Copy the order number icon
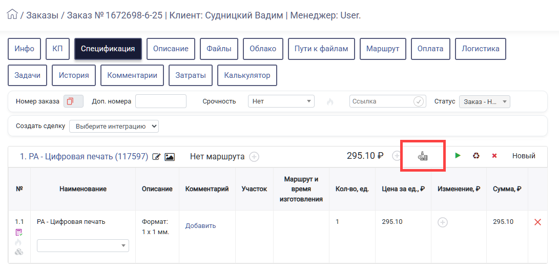This screenshot has width=559, height=271. click(70, 101)
